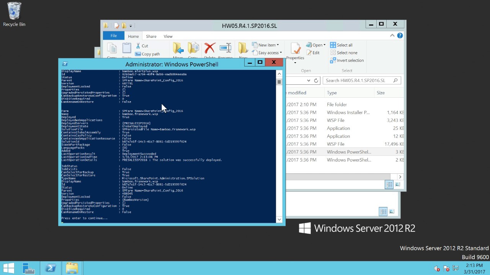Select the View ribbon tab
490x275 pixels.
pyautogui.click(x=168, y=36)
